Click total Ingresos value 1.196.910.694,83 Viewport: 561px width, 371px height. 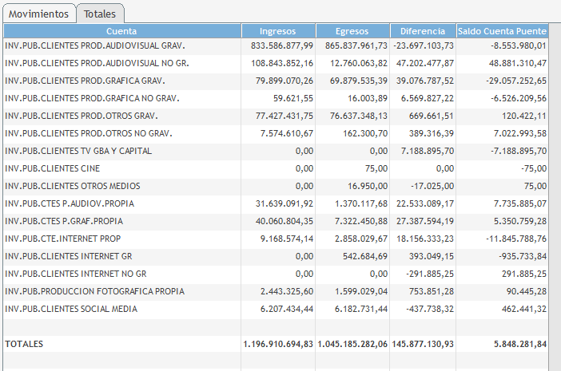(277, 344)
